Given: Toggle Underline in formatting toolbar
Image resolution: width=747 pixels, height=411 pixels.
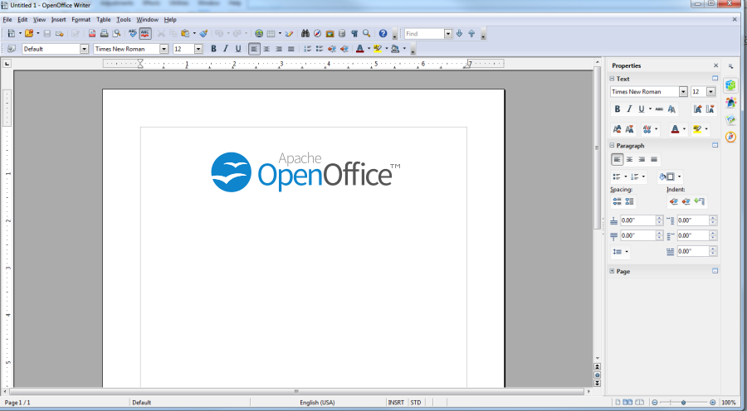Looking at the screenshot, I should pos(238,49).
